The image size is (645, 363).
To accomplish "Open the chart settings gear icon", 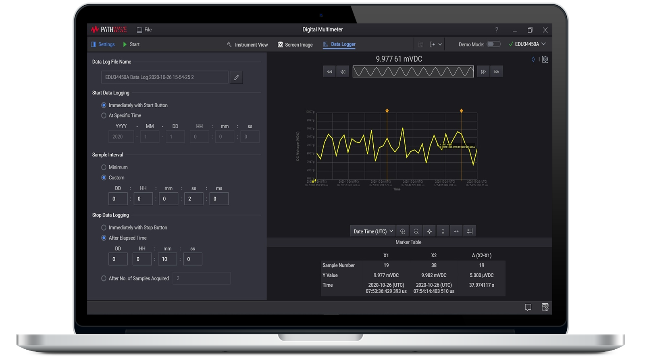I will point(545,59).
